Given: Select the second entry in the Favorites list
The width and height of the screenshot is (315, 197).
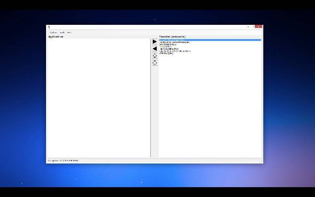Looking at the screenshot, I should pyautogui.click(x=174, y=42).
